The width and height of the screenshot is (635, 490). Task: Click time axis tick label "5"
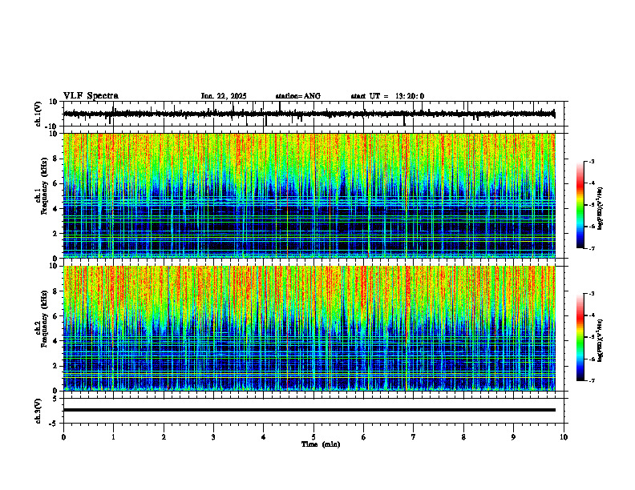313,437
